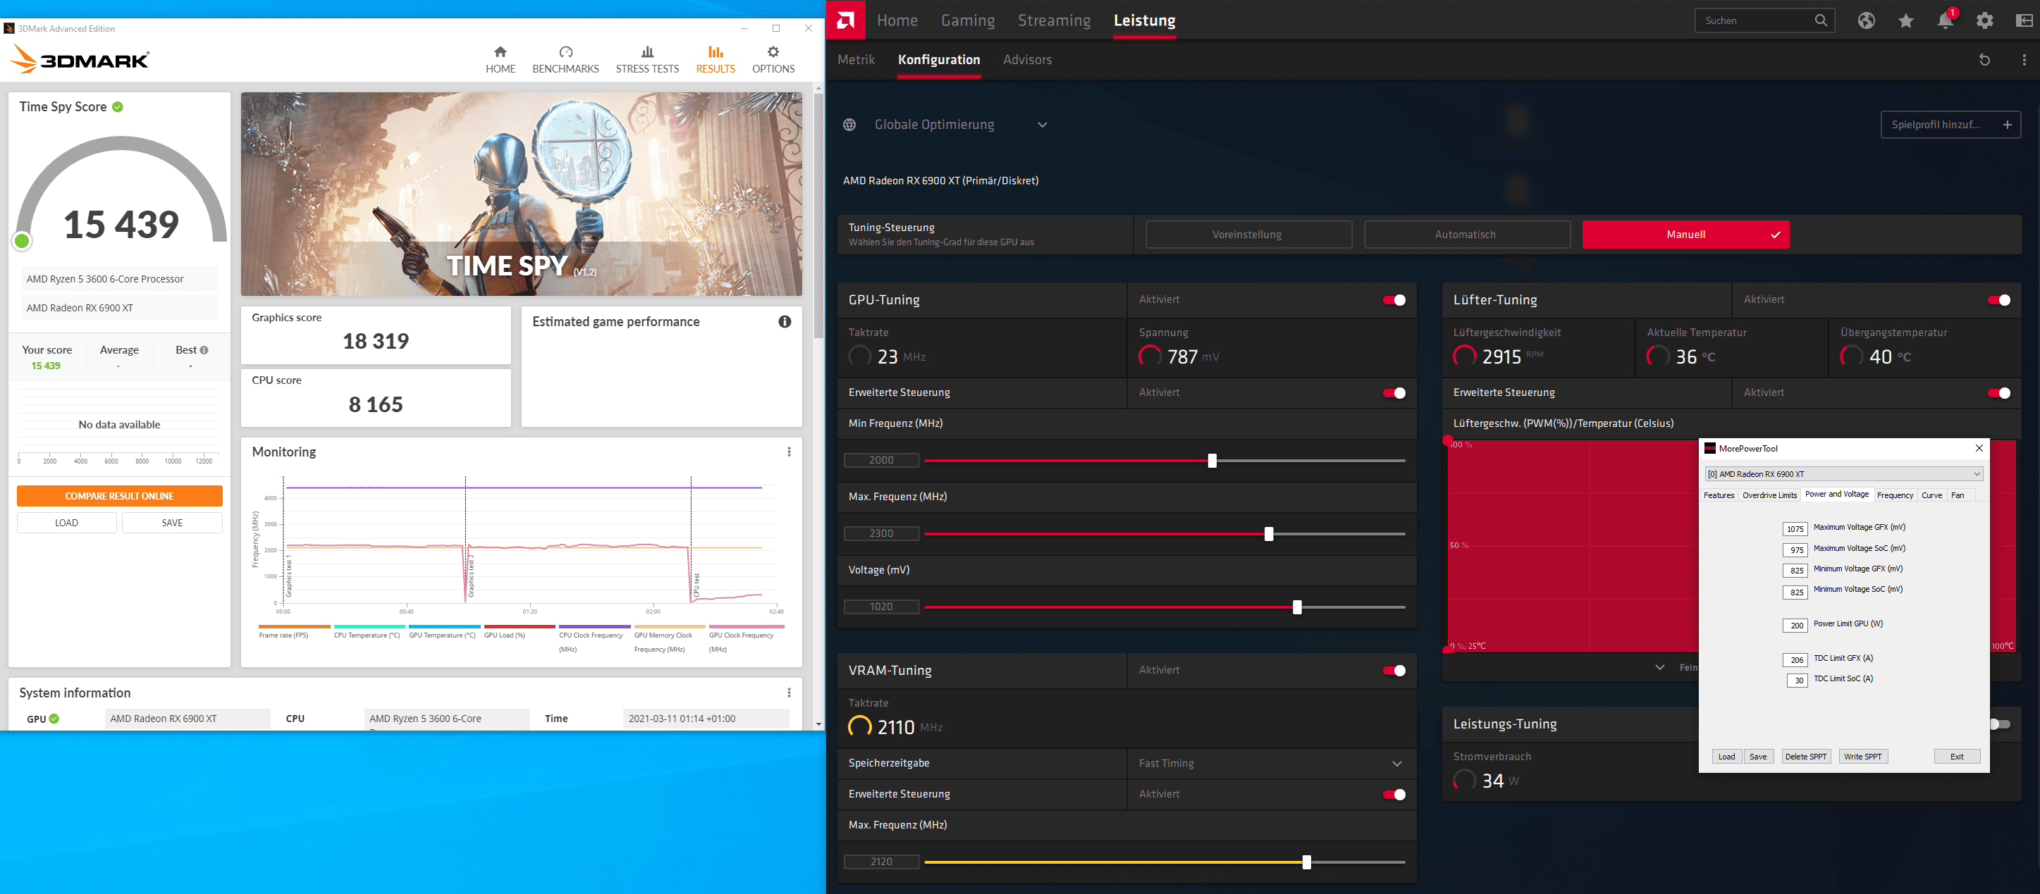The image size is (2040, 894).
Task: Click the globe icon beside Globale Optimierung
Action: click(849, 124)
